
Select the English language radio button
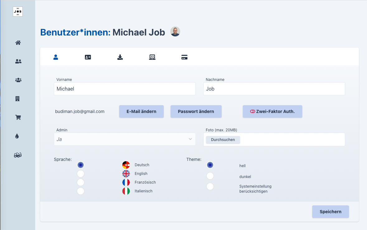pos(81,174)
